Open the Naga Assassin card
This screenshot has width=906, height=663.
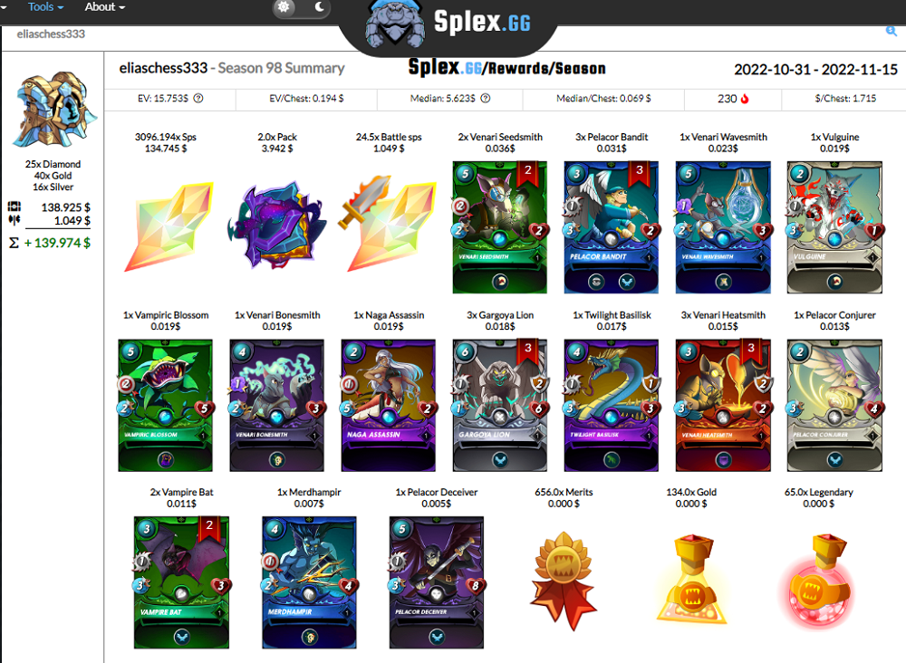point(389,406)
